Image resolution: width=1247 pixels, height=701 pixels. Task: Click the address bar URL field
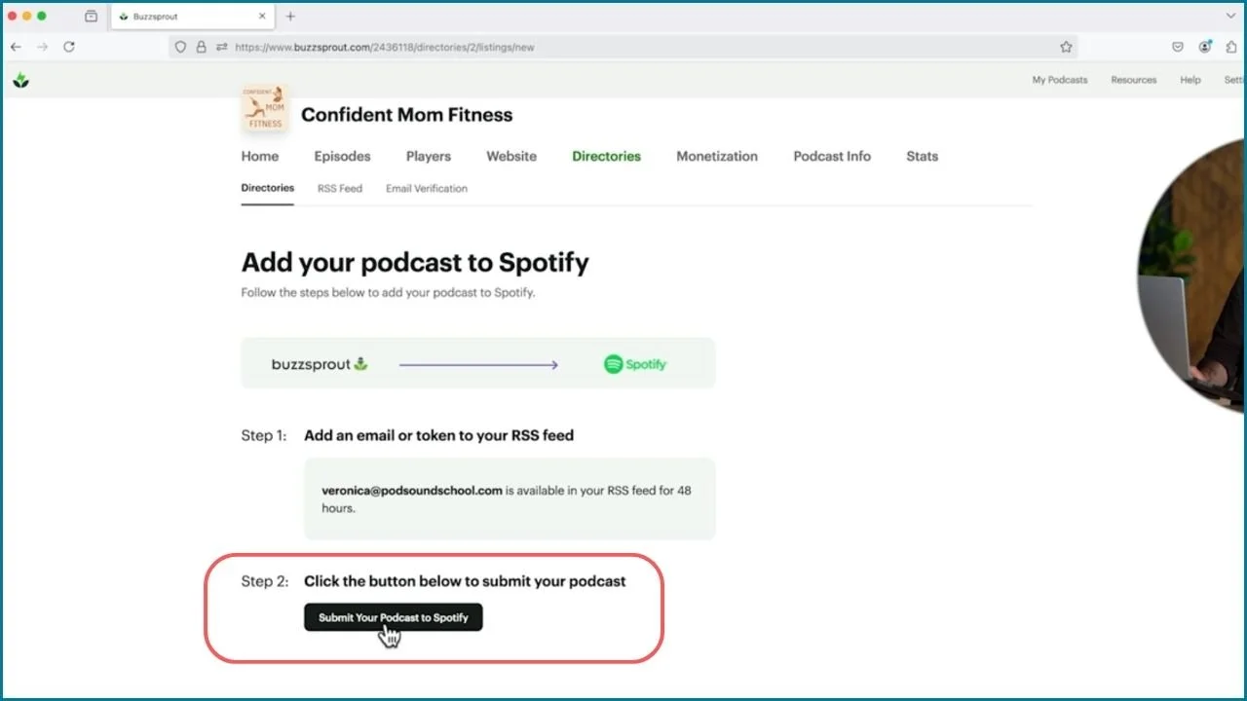623,47
